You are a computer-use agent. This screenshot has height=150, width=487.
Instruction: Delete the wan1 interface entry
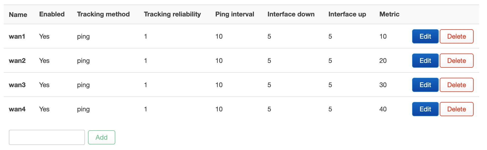456,36
